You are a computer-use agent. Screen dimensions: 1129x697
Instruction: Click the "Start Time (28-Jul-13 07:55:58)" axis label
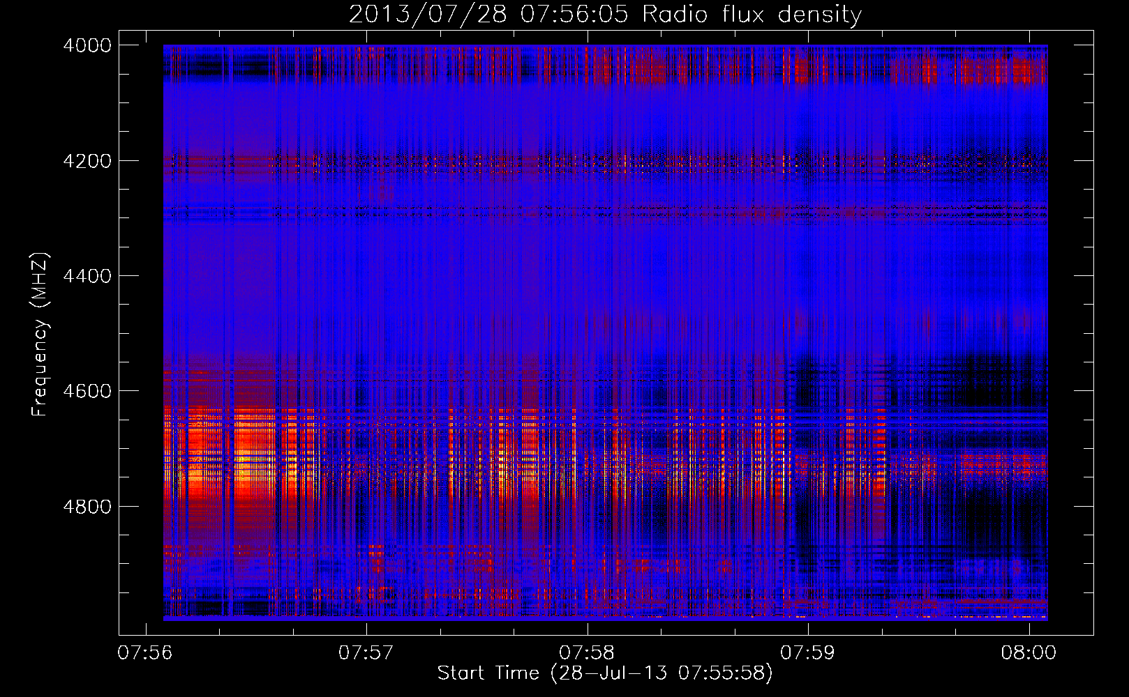(605, 673)
